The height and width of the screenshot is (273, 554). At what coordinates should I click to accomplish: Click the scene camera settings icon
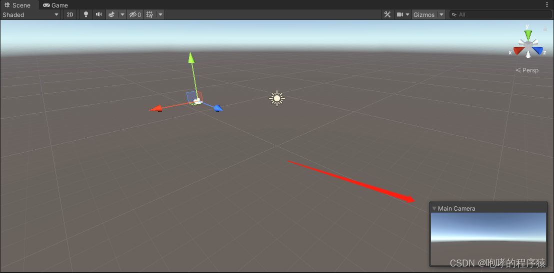click(400, 14)
